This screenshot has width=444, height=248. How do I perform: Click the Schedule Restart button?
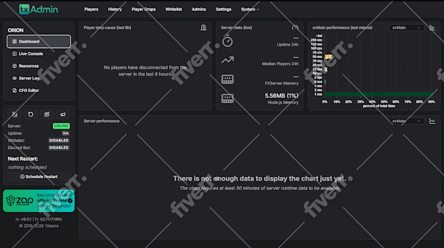(x=39, y=177)
